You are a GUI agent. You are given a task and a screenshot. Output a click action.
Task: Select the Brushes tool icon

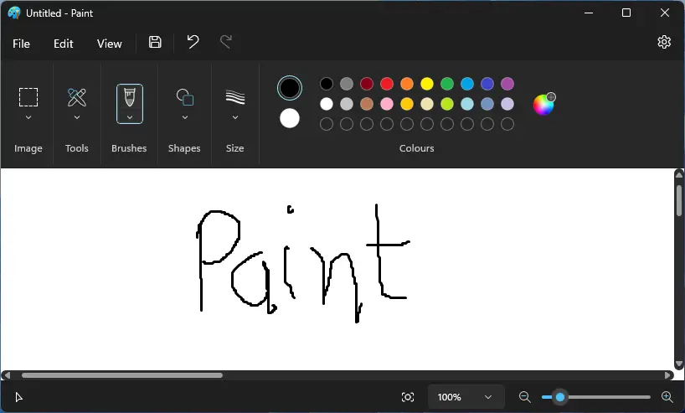tap(130, 97)
